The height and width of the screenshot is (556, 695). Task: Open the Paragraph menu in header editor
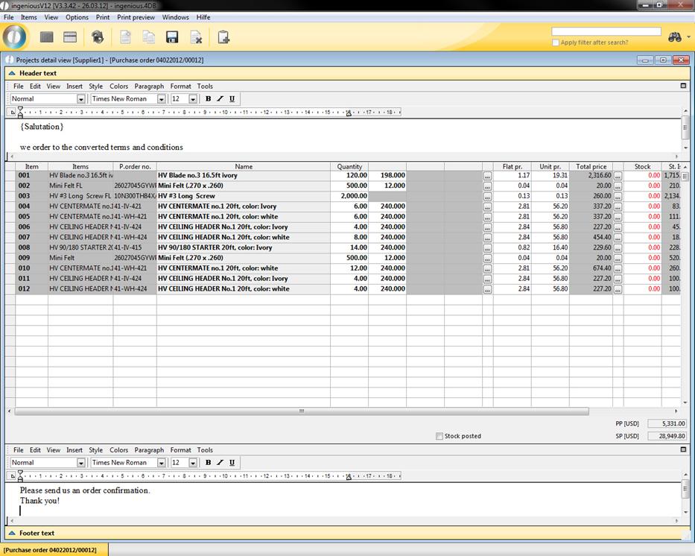click(x=149, y=86)
